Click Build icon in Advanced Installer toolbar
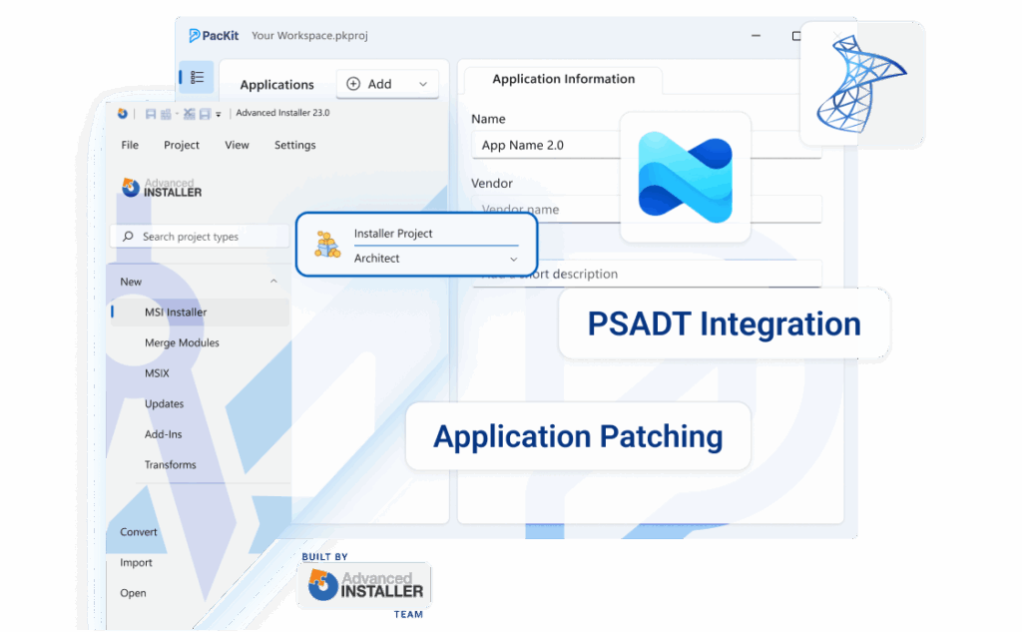 tap(167, 114)
